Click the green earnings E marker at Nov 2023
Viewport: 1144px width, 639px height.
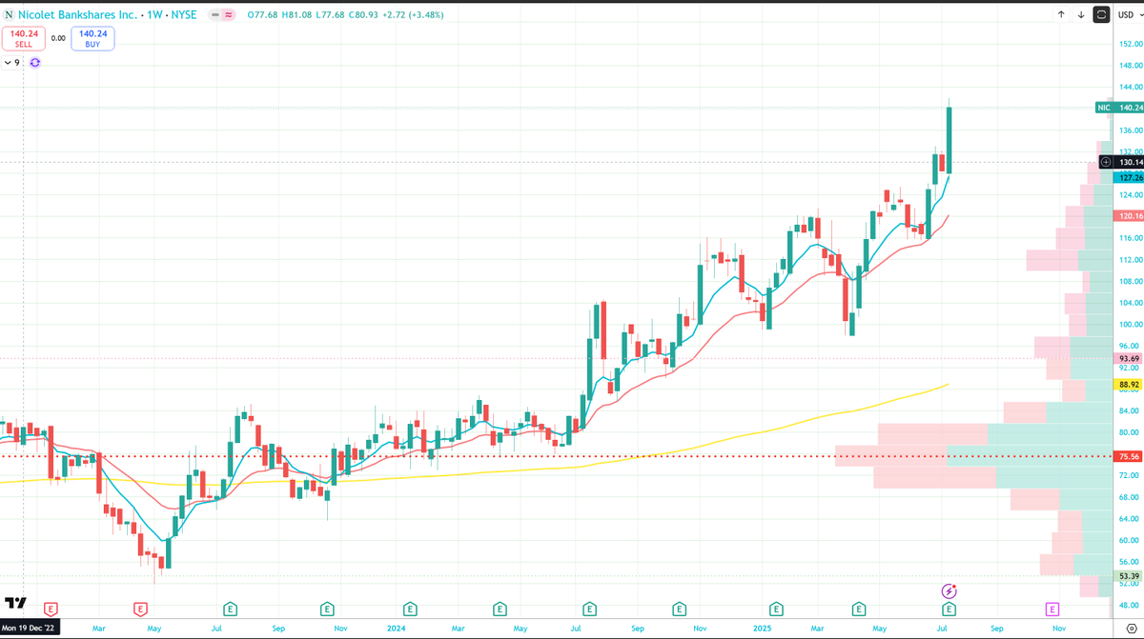pos(327,608)
